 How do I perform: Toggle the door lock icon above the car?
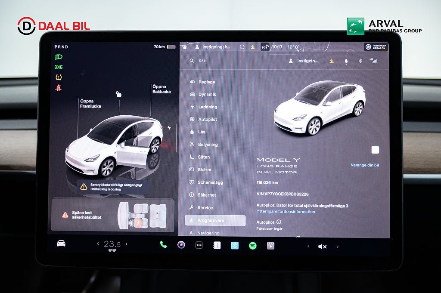point(118,94)
